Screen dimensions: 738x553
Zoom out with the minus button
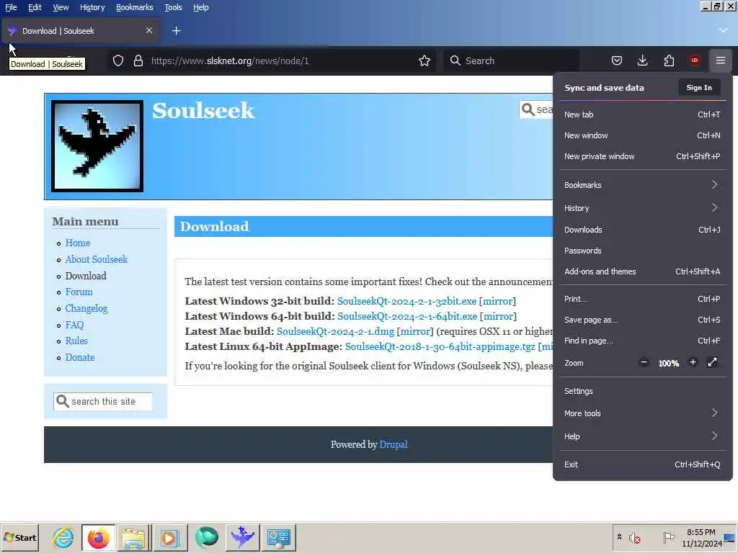point(644,362)
